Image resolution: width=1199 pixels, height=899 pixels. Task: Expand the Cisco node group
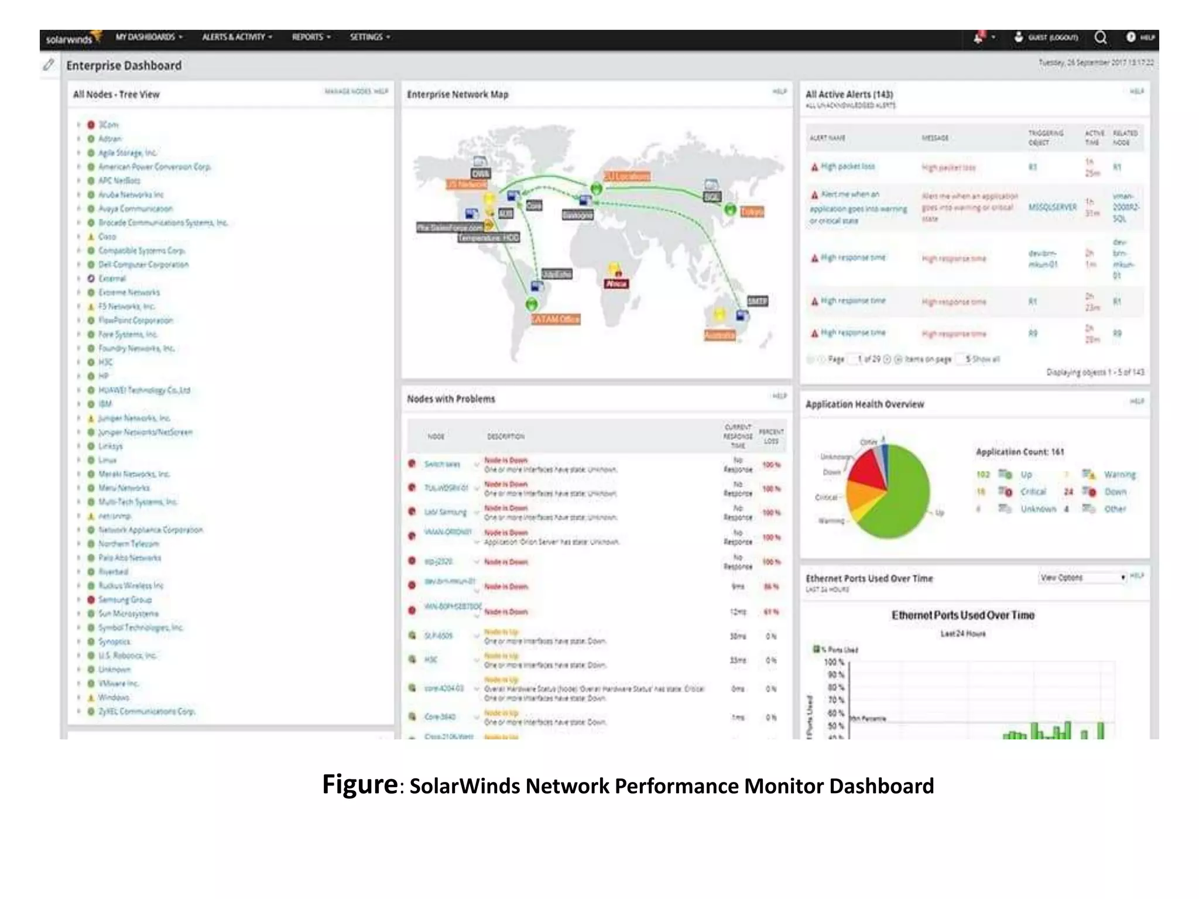click(x=78, y=236)
